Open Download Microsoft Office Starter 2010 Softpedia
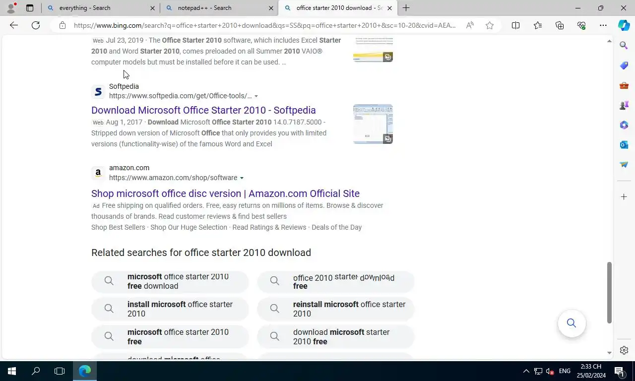 (203, 110)
